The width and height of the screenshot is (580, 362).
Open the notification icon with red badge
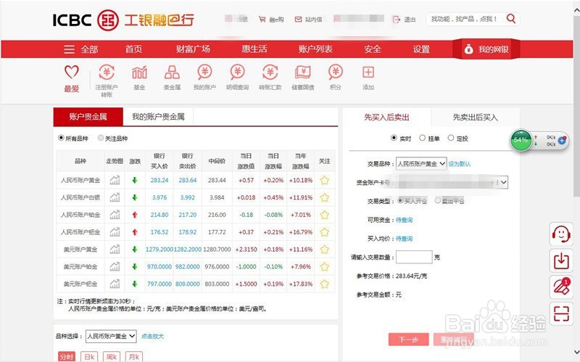click(x=561, y=287)
